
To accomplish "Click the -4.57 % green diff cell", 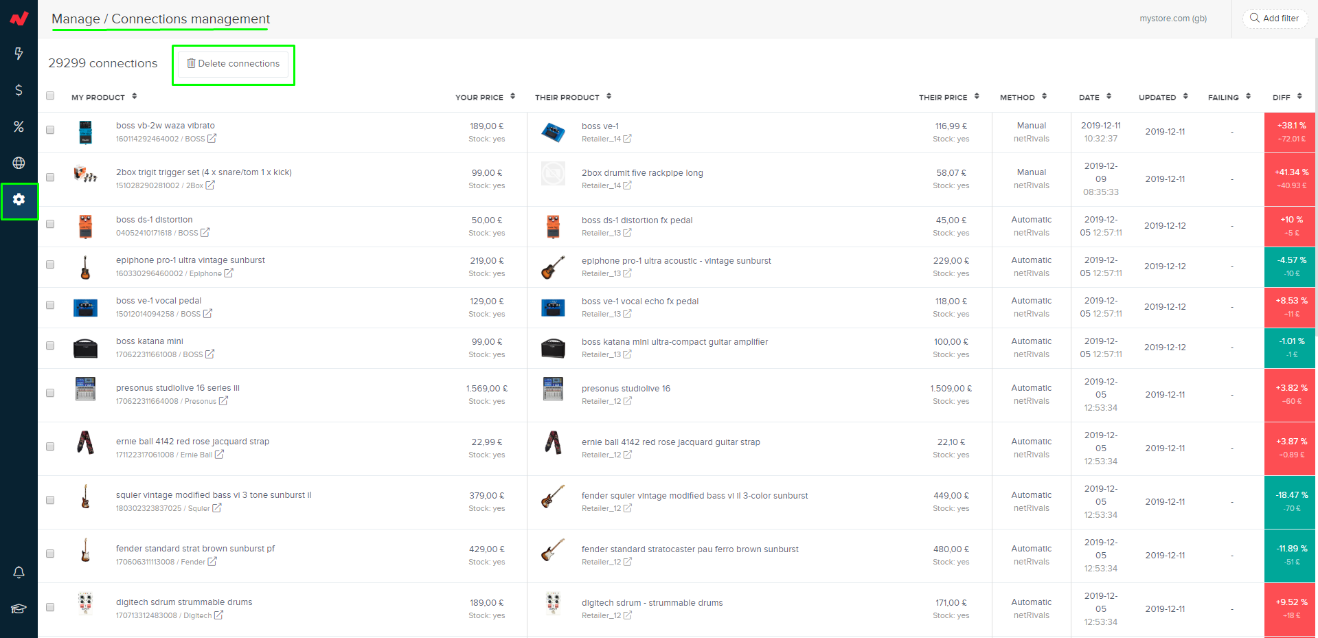I will click(1291, 266).
